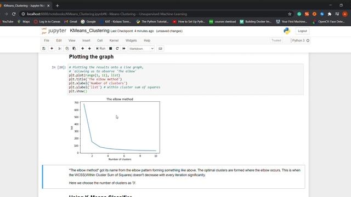This screenshot has width=351, height=197.
Task: Select the elbow method explanation markdown cell
Action: [174, 177]
